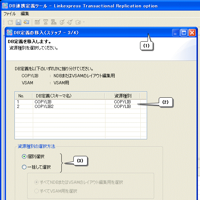Open the 編集 menu
Viewport: 200px width, 200px height.
pos(25,14)
